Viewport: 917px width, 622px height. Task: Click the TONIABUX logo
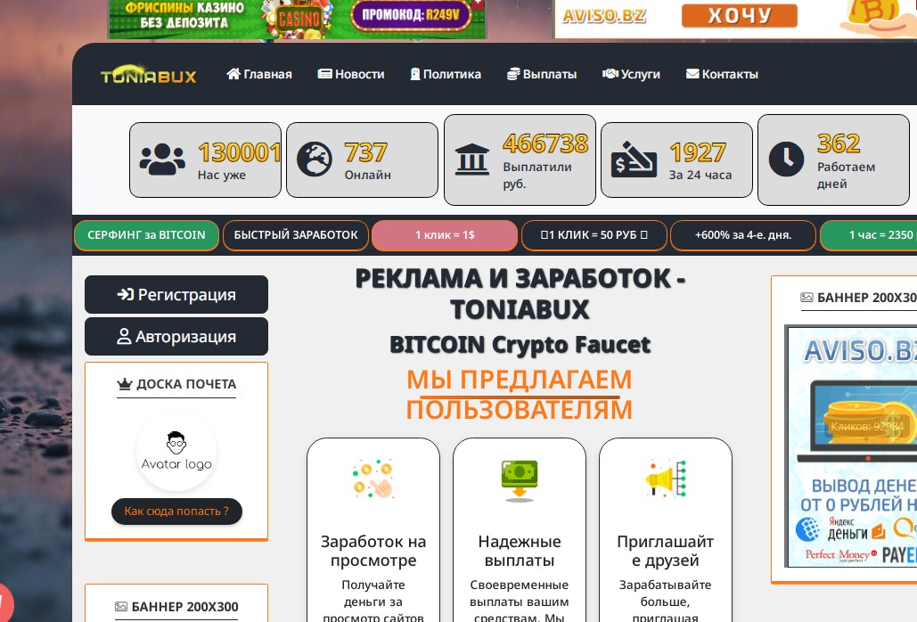(x=149, y=74)
